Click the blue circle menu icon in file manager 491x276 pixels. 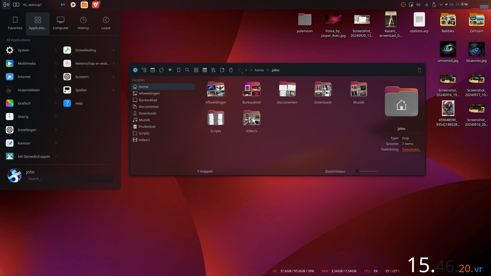(x=135, y=70)
